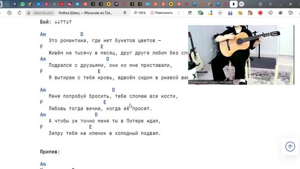Click the pink-ringed red dot extension icon
This screenshot has width=300, height=169.
pyautogui.click(x=220, y=13)
